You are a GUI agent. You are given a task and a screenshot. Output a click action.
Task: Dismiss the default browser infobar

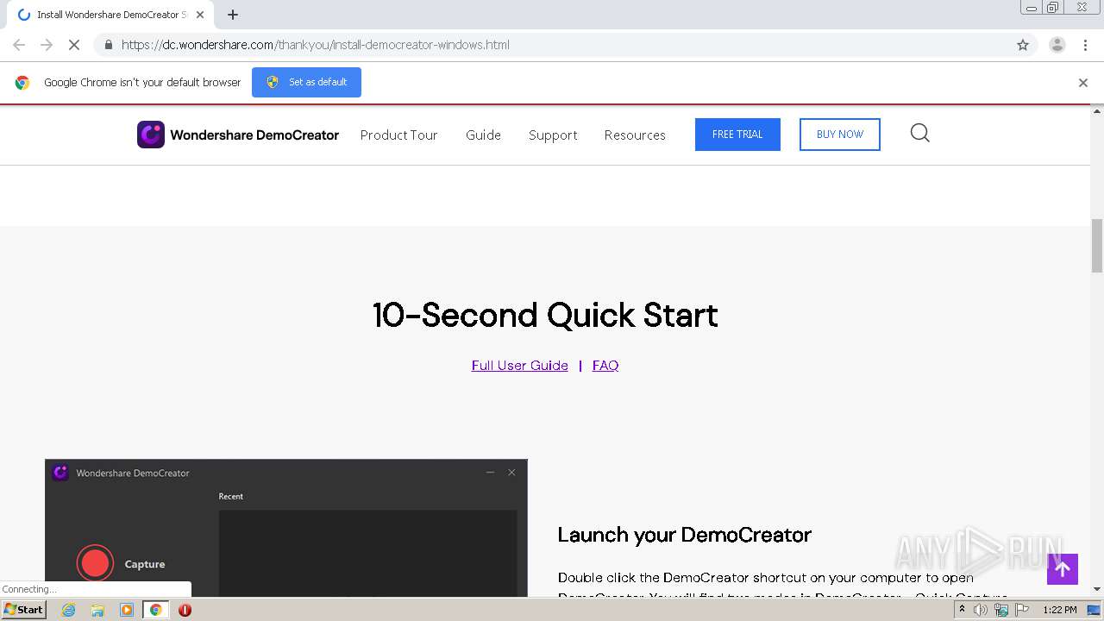coord(1083,83)
